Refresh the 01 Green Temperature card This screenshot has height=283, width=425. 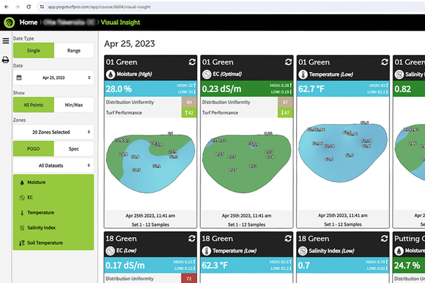(x=385, y=62)
